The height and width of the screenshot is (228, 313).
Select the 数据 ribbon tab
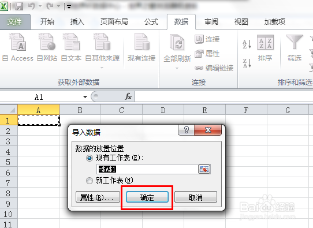coord(181,21)
